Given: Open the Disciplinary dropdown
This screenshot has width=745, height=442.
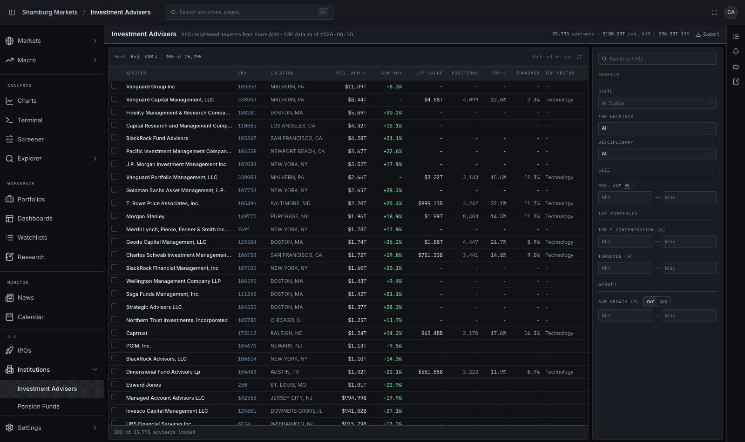Looking at the screenshot, I should [x=657, y=154].
